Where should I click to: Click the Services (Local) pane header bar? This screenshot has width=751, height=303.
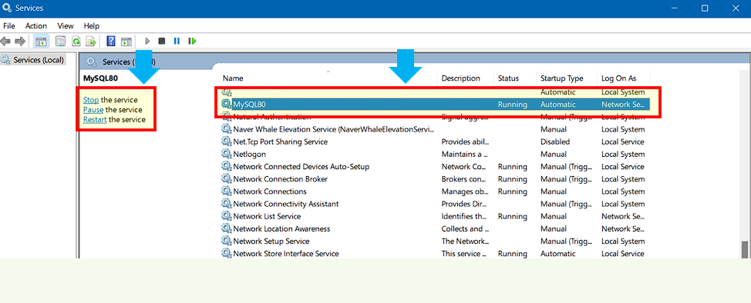click(x=415, y=62)
